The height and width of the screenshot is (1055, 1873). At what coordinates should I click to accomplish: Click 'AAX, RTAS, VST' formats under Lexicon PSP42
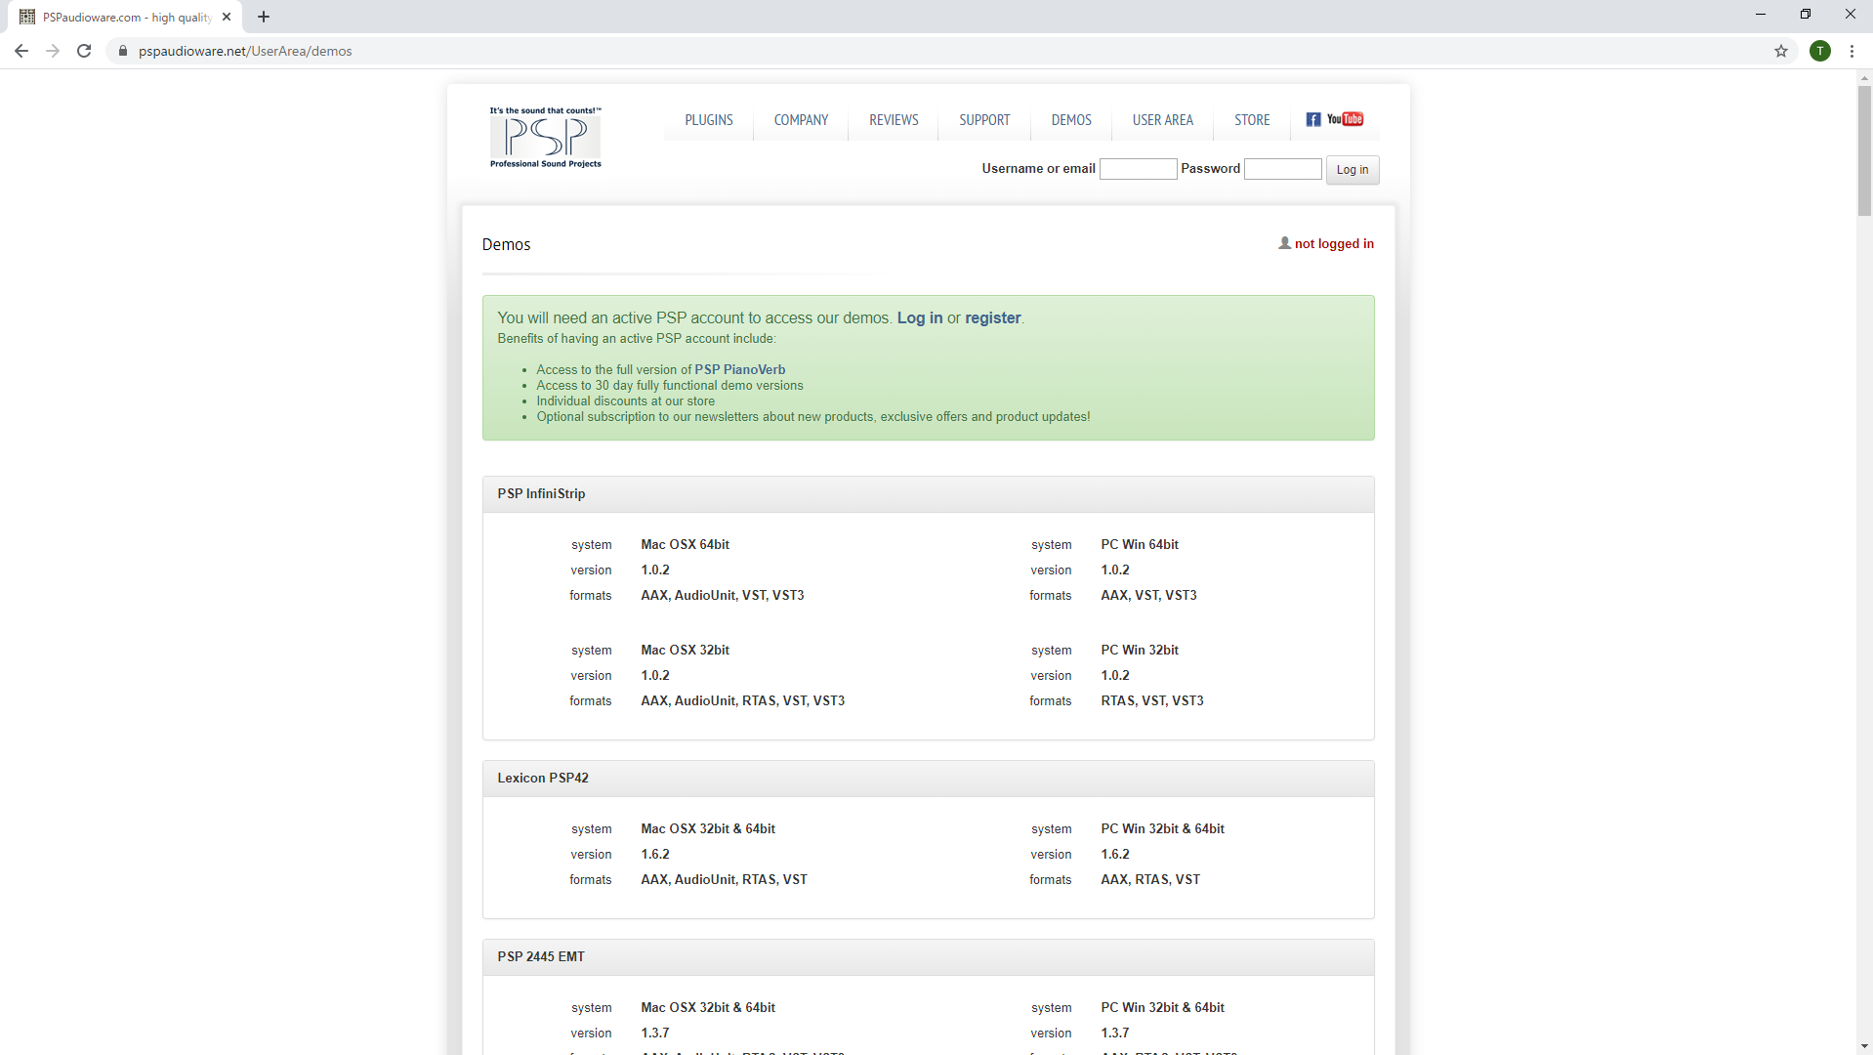pos(1150,879)
